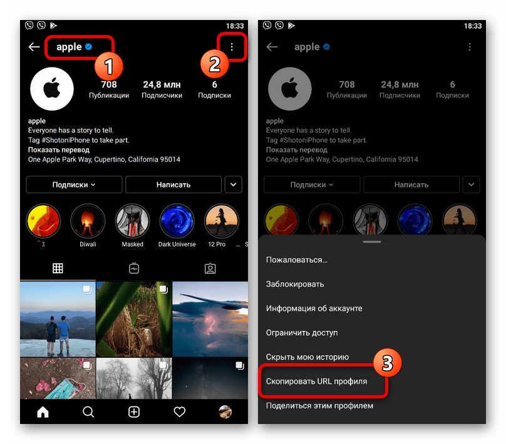Tap first Viber icon in left status bar
The image size is (506, 444).
coord(29,25)
